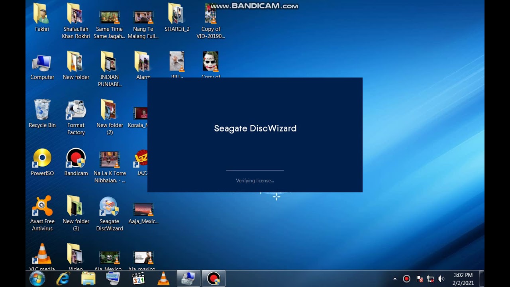Open the volume control speaker icon
The image size is (510, 287).
(441, 279)
